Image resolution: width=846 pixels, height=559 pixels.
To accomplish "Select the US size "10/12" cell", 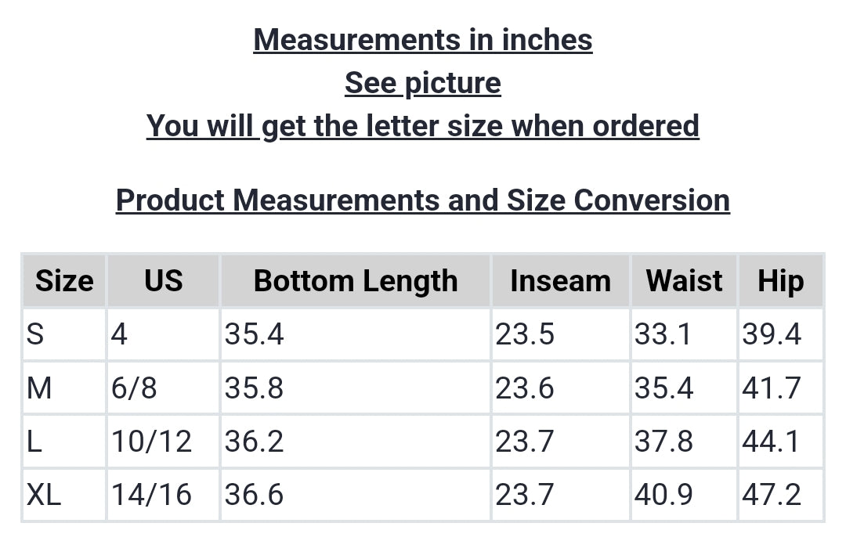I will [151, 442].
